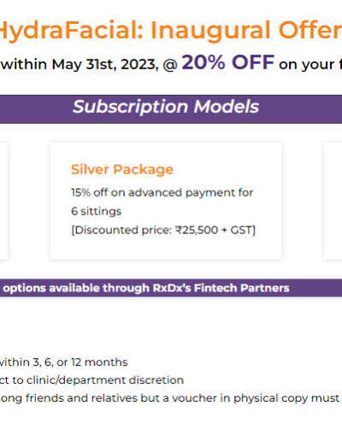Click the RxDx's Fintech Partners banner
The image size is (342, 441).
click(x=171, y=288)
